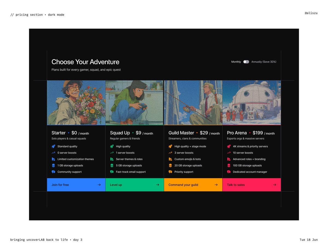Click the green rocket icon beside High quality
This screenshot has width=328, height=249.
pos(112,146)
